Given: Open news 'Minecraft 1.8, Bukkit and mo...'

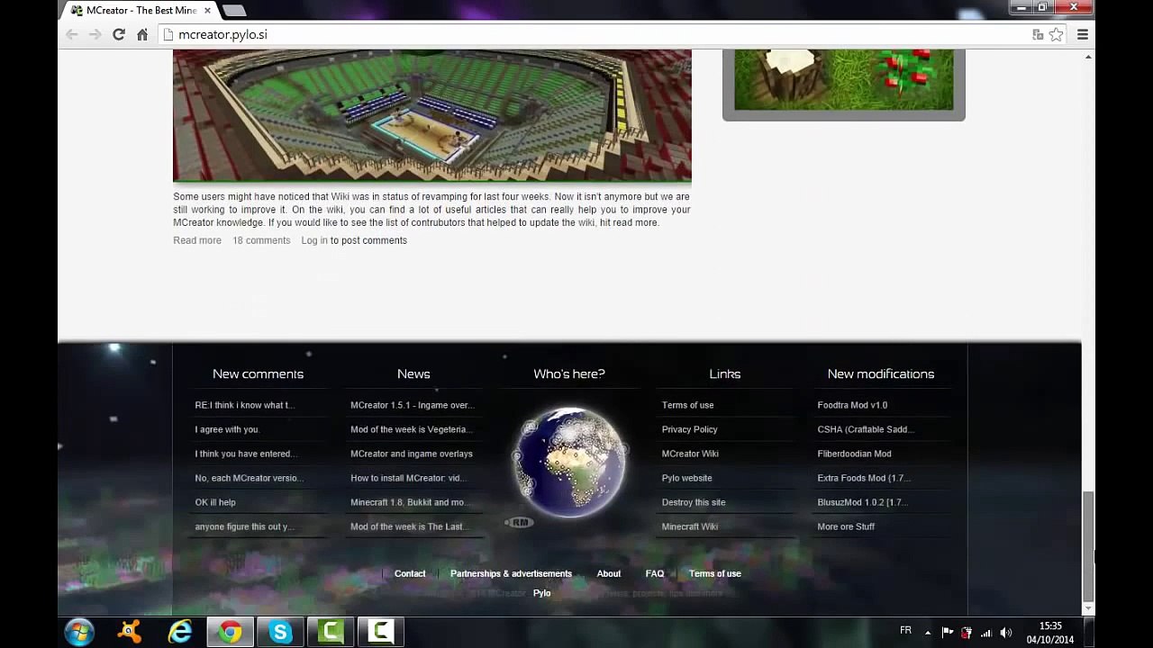Looking at the screenshot, I should click(x=409, y=502).
